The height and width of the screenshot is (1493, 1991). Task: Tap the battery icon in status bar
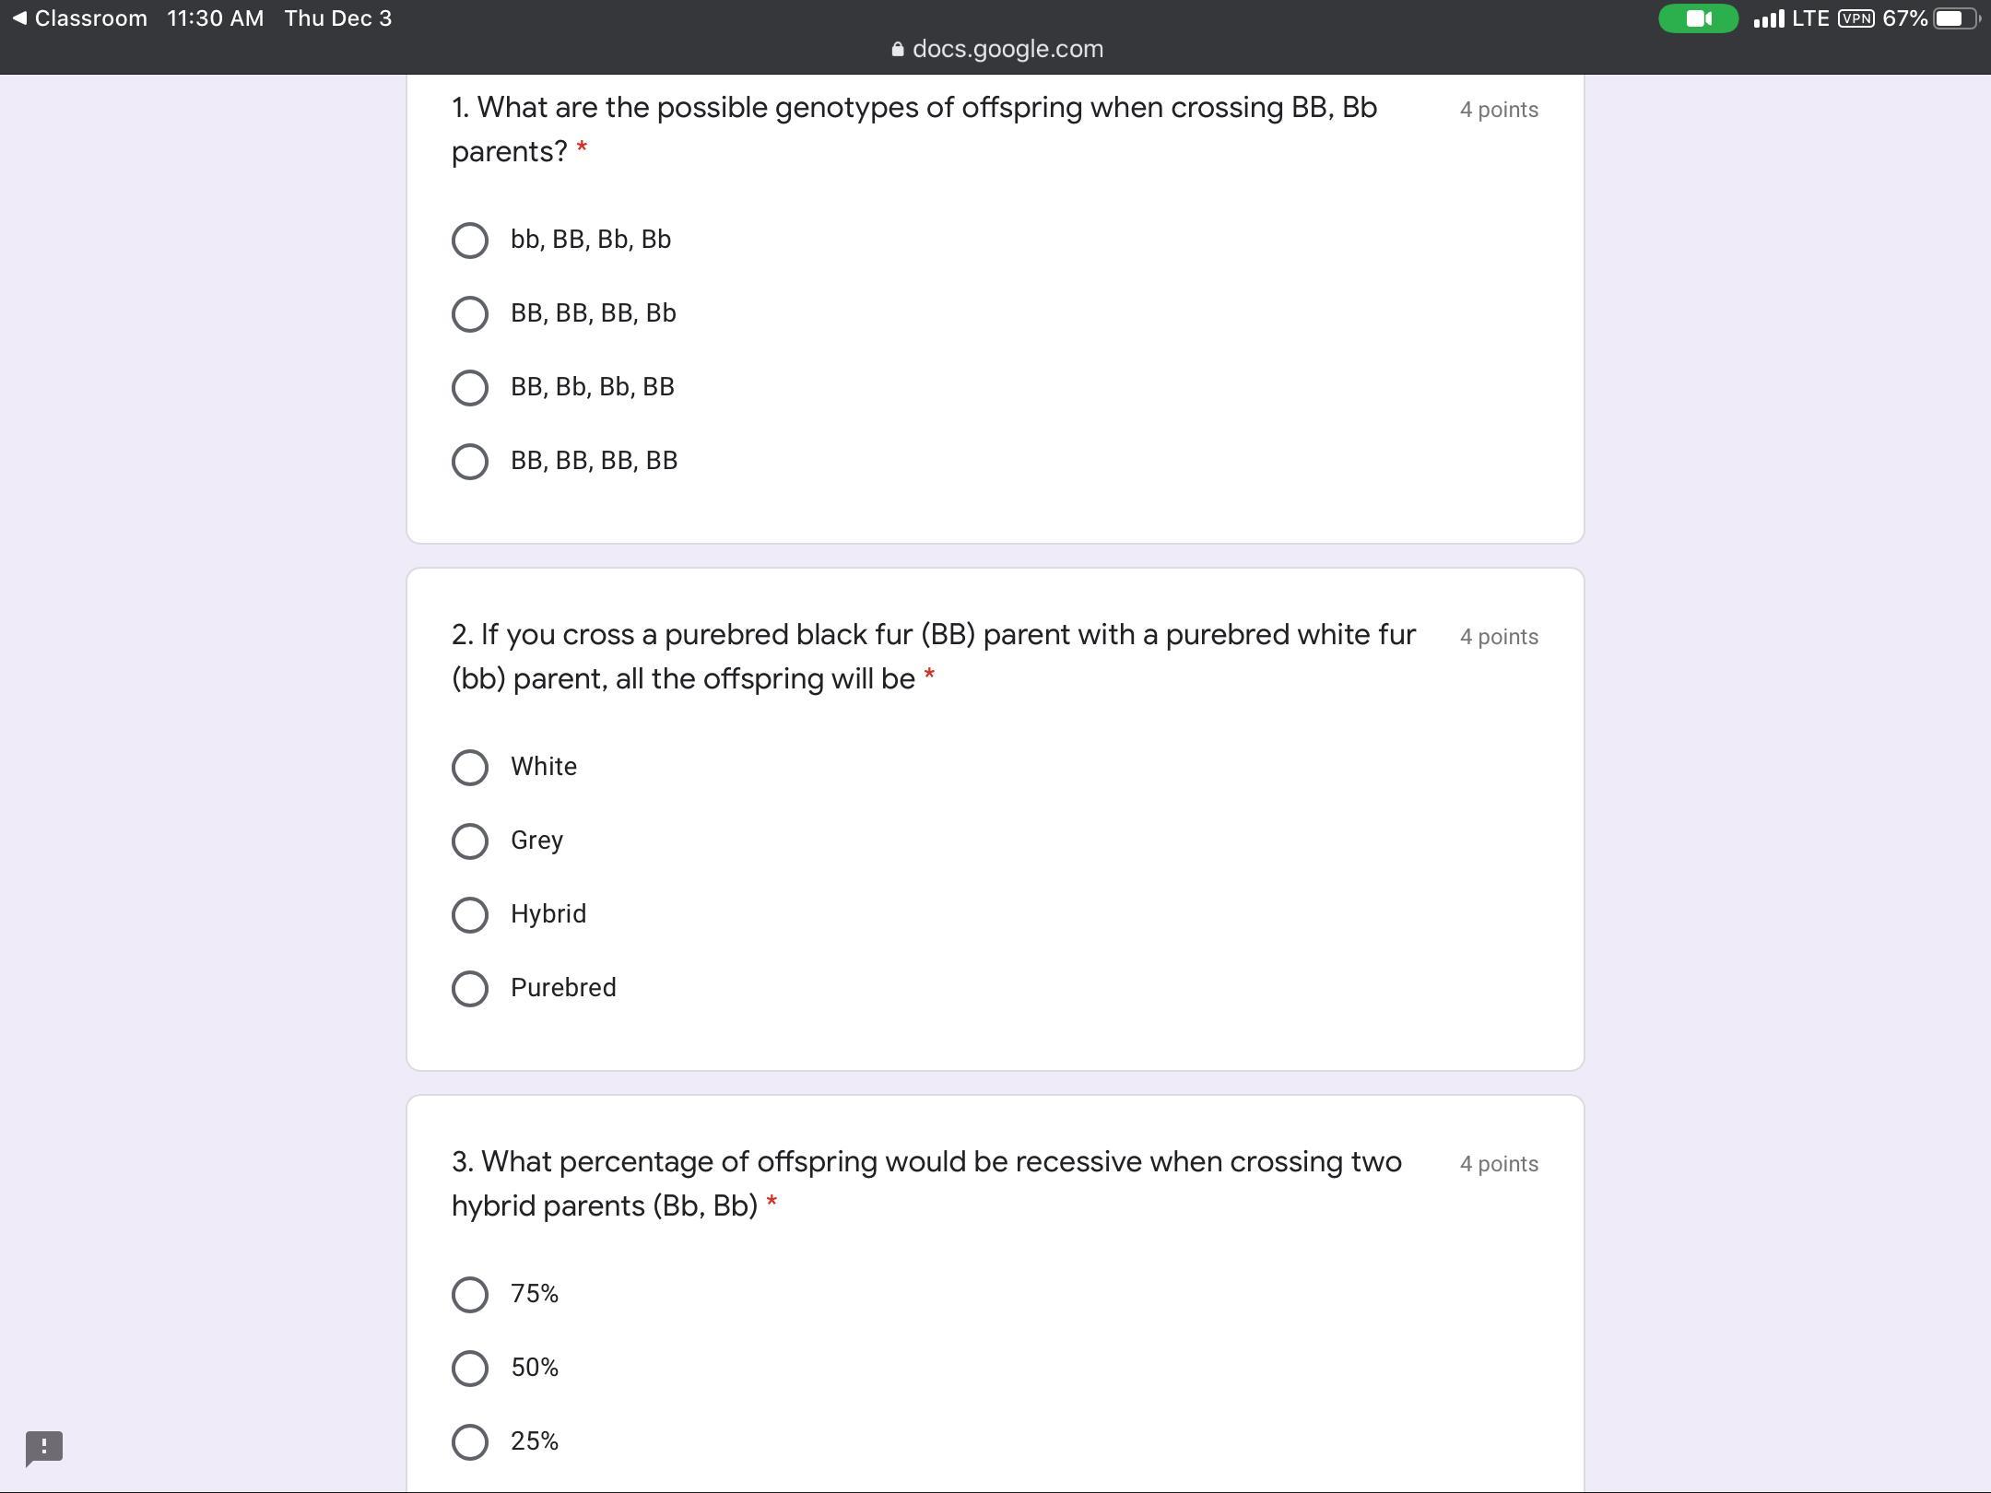pyautogui.click(x=1956, y=18)
